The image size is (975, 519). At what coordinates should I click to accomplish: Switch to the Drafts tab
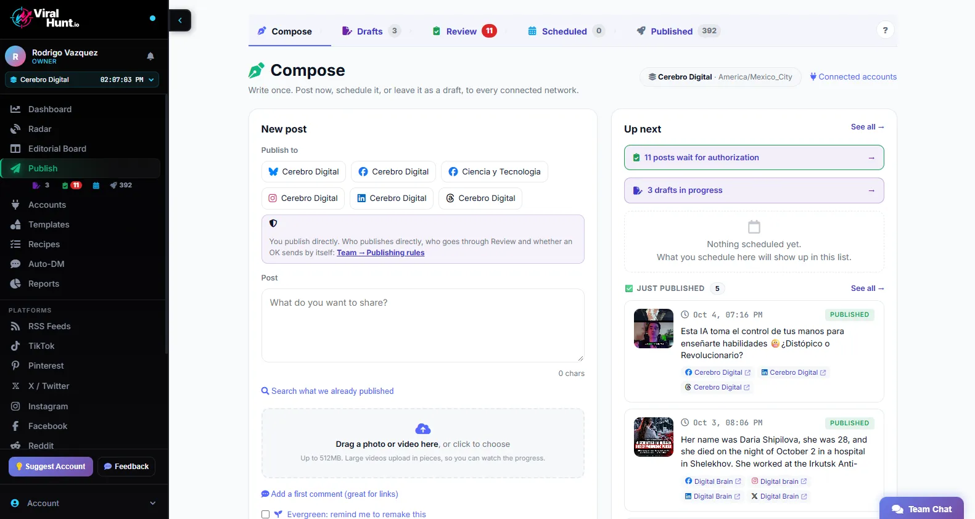[371, 31]
